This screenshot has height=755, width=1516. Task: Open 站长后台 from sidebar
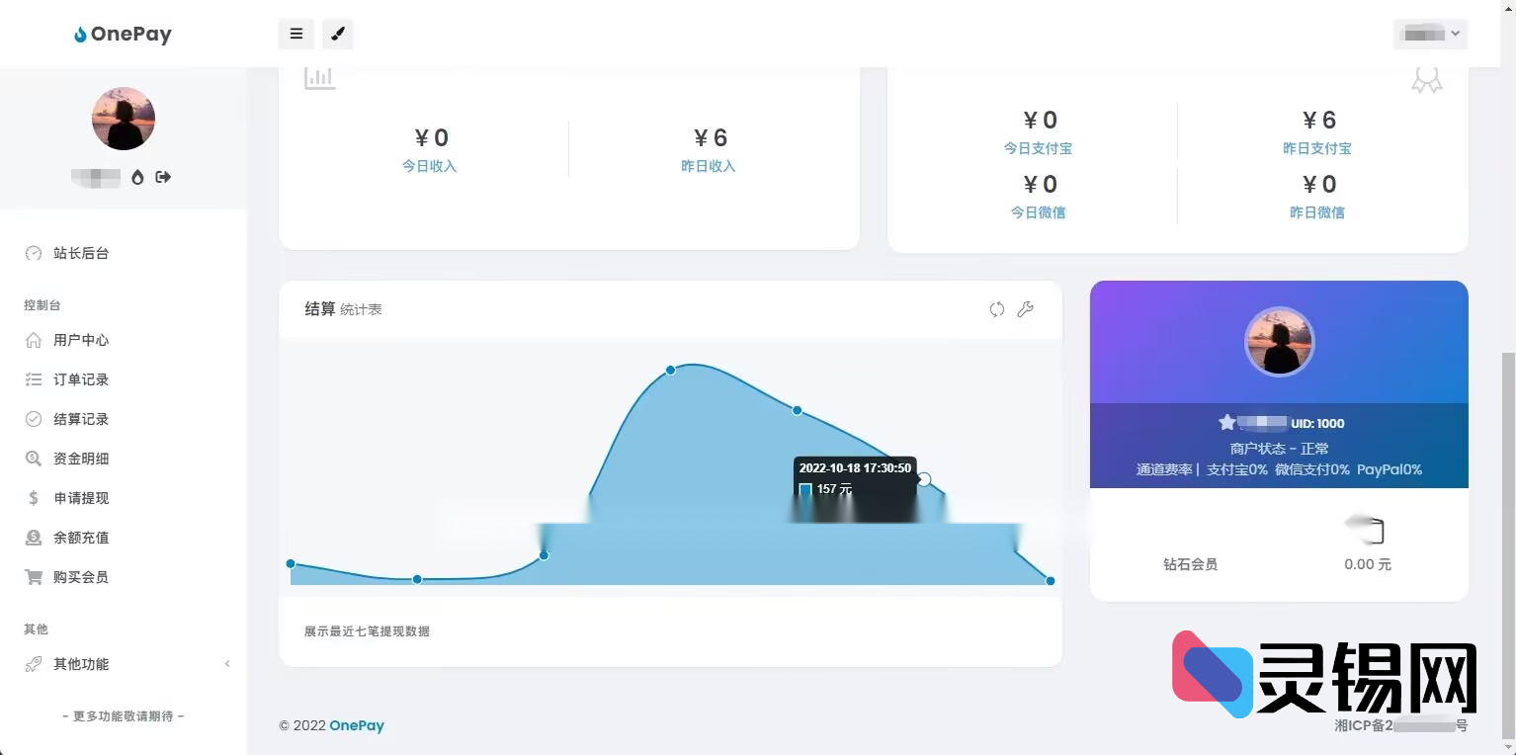click(81, 253)
